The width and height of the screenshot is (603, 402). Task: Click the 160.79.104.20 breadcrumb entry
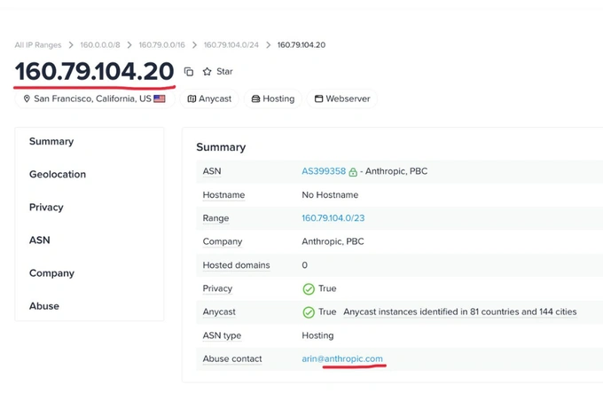(x=301, y=45)
